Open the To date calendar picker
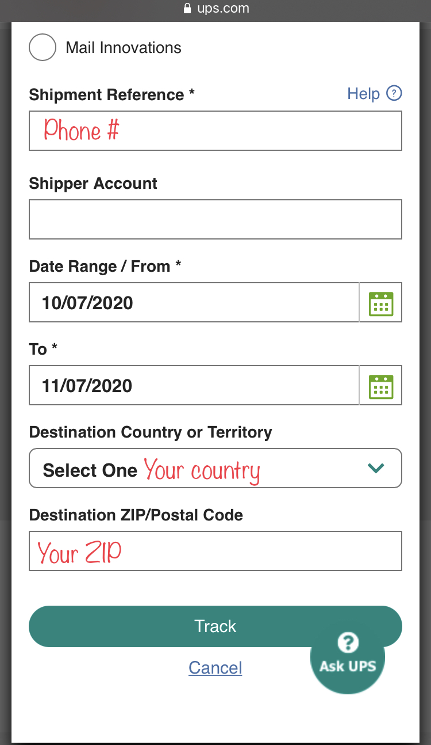Image resolution: width=431 pixels, height=745 pixels. coord(380,386)
